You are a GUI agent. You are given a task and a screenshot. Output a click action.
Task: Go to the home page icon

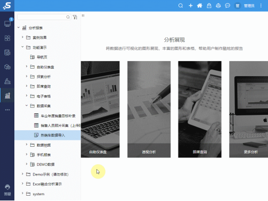coord(200,6)
